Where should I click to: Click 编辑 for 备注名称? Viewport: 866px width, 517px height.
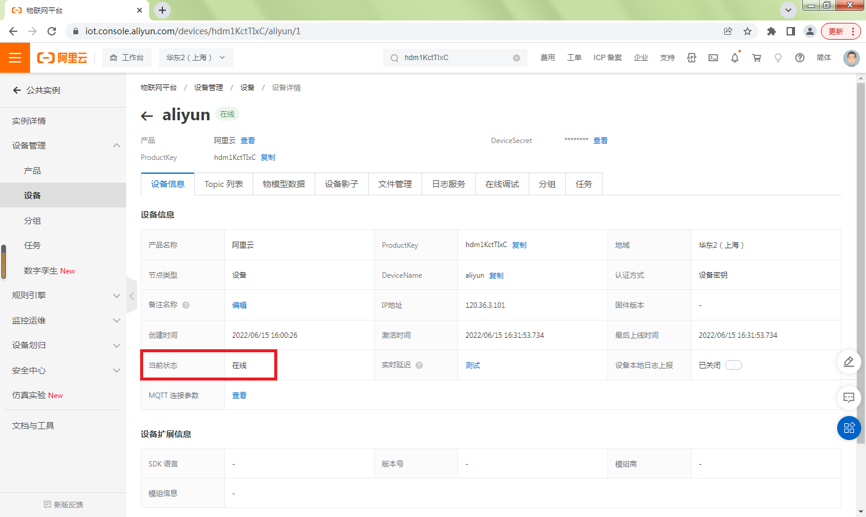[239, 305]
